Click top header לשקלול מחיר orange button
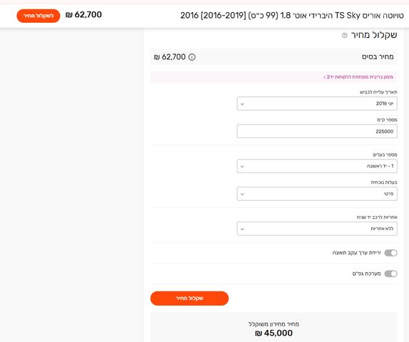The height and width of the screenshot is (342, 409). (x=38, y=16)
